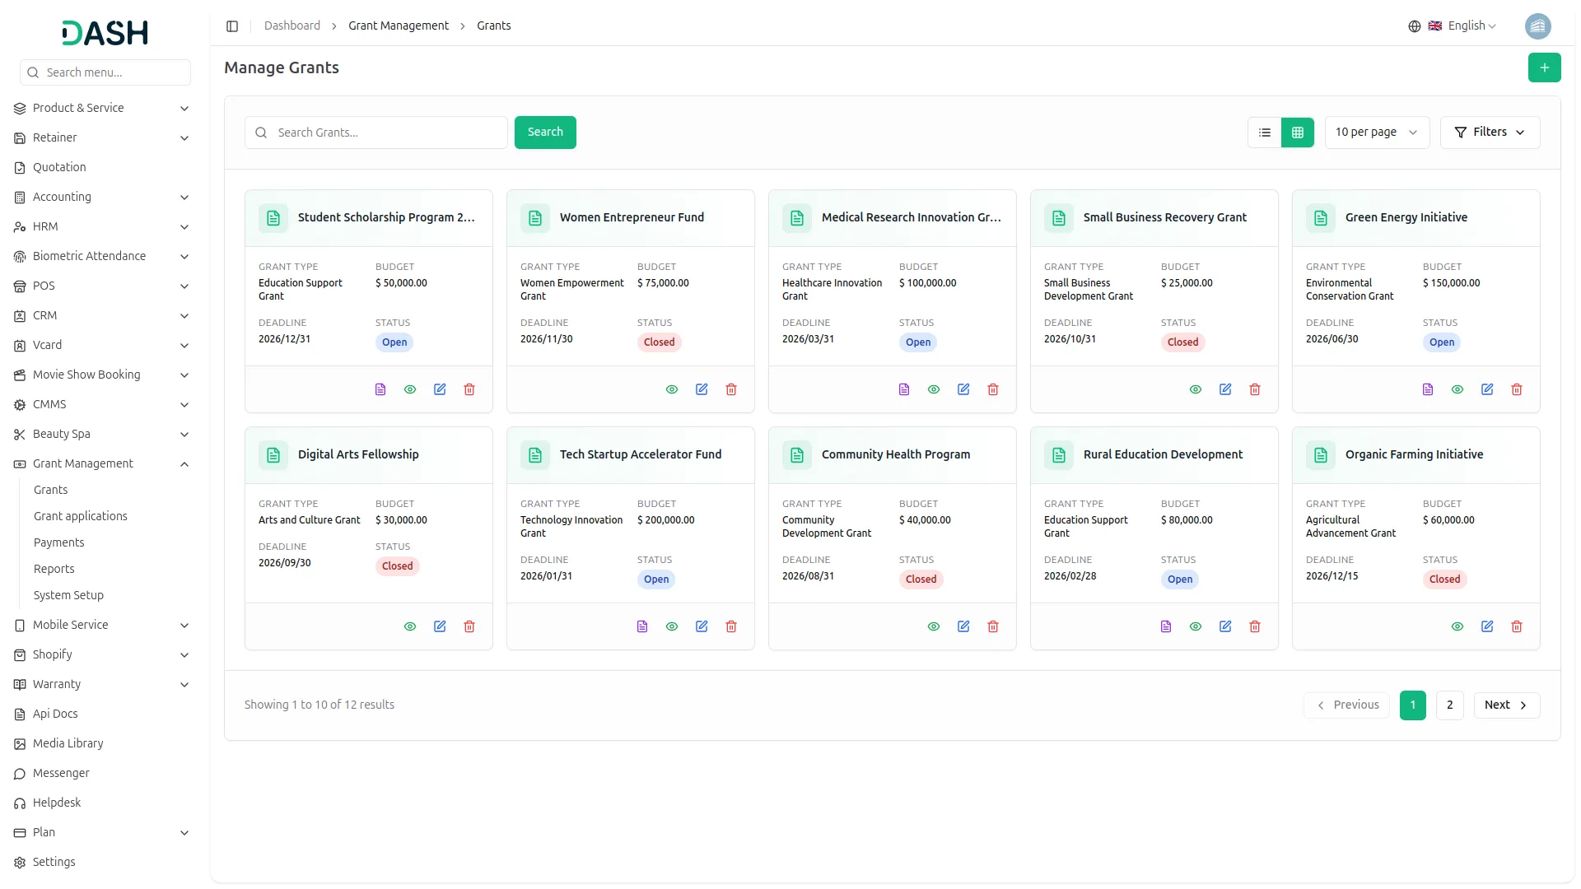
Task: View the Organic Farming Initiative details
Action: (x=1457, y=626)
